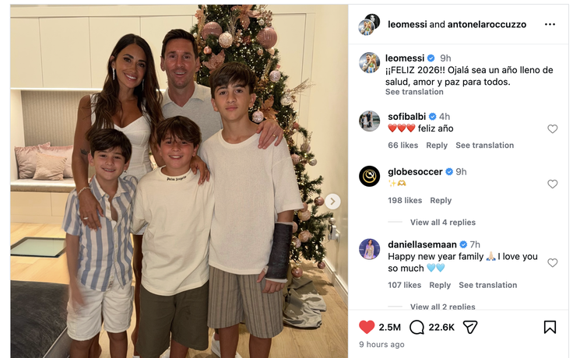
Task: Like daniellasemaan's comment with heart icon
Action: tap(553, 263)
